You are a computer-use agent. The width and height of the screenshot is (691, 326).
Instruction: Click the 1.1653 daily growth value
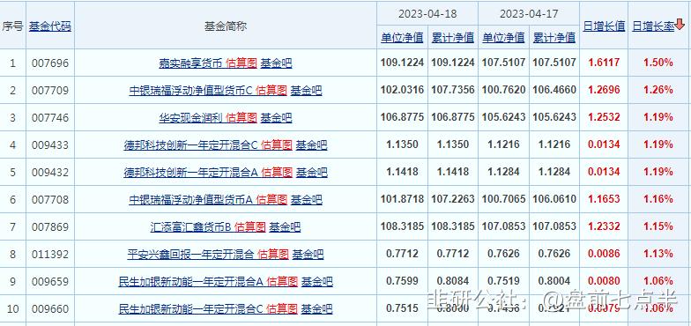[x=604, y=199]
